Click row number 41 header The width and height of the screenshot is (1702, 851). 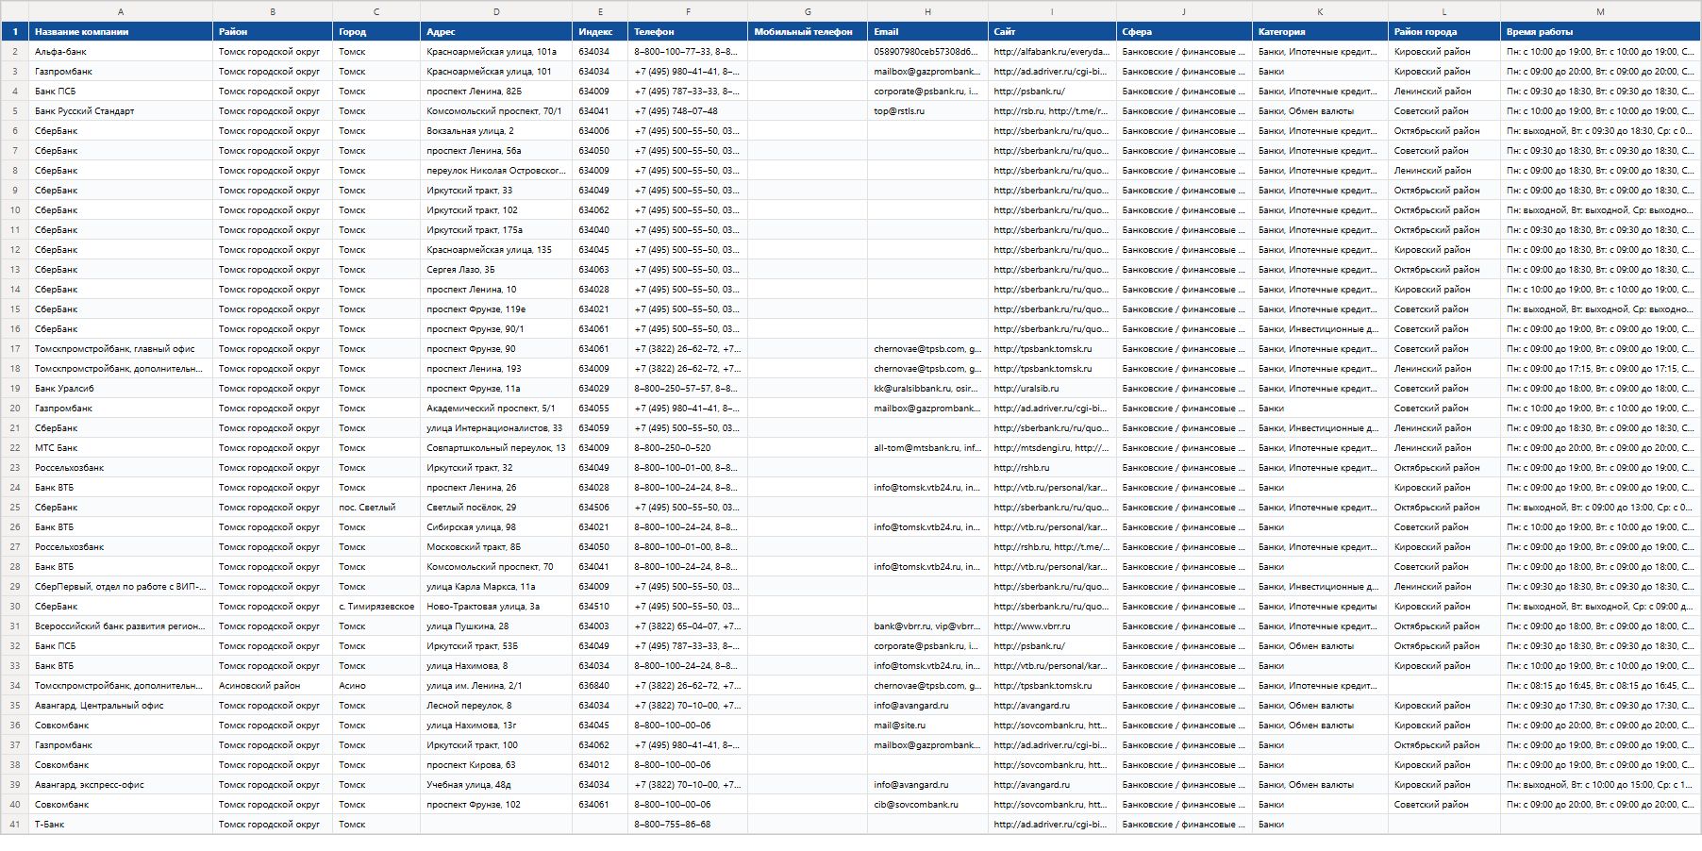pyautogui.click(x=15, y=825)
